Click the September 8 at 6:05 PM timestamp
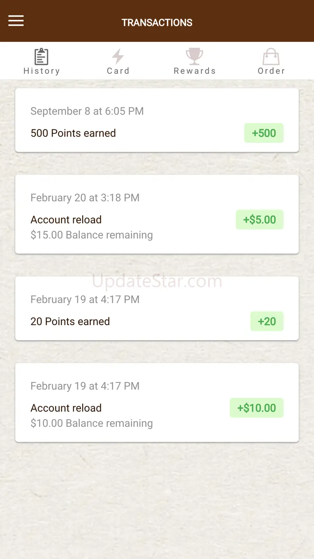The height and width of the screenshot is (559, 314). pyautogui.click(x=87, y=111)
